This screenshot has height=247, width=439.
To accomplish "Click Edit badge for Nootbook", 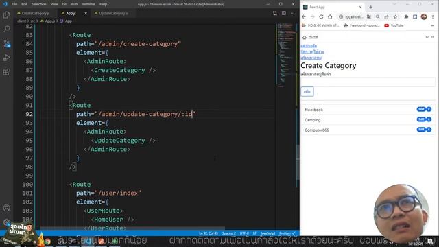I will click(x=421, y=109).
